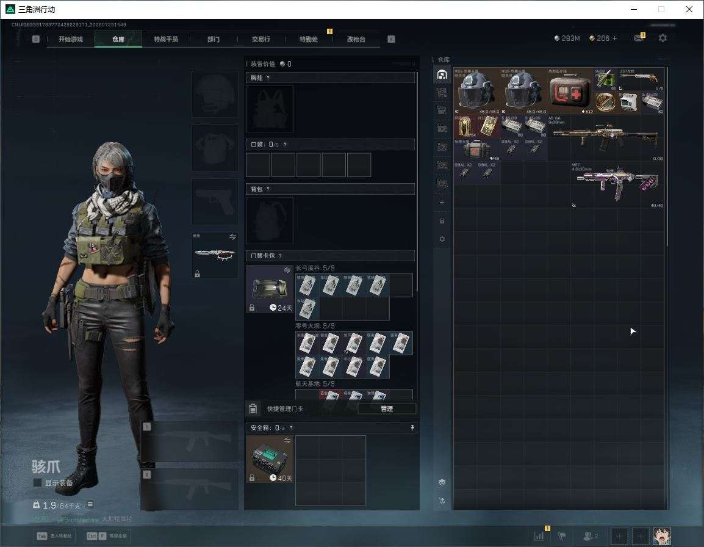Swap the 门禁卡包 case via arrows icon
The image size is (704, 547).
[x=287, y=270]
